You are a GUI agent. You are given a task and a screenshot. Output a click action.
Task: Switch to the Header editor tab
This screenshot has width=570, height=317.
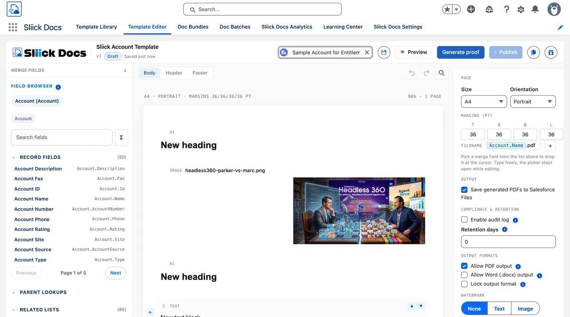[174, 73]
